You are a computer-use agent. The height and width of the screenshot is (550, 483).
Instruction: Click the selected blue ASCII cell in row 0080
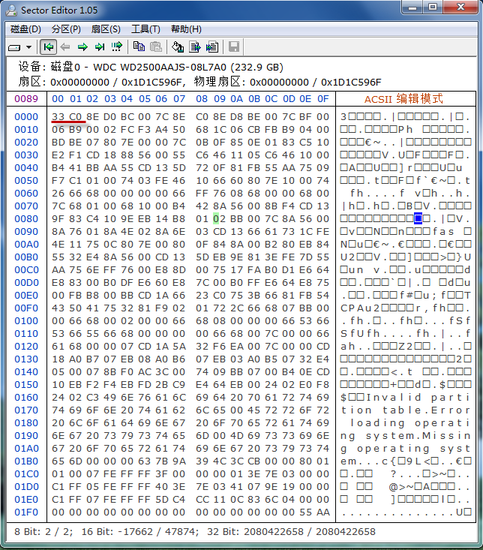pos(418,218)
